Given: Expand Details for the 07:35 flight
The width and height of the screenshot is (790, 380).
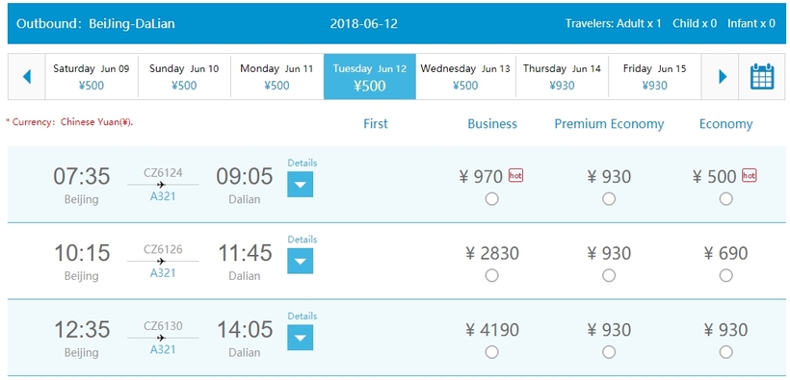Looking at the screenshot, I should click(x=301, y=184).
